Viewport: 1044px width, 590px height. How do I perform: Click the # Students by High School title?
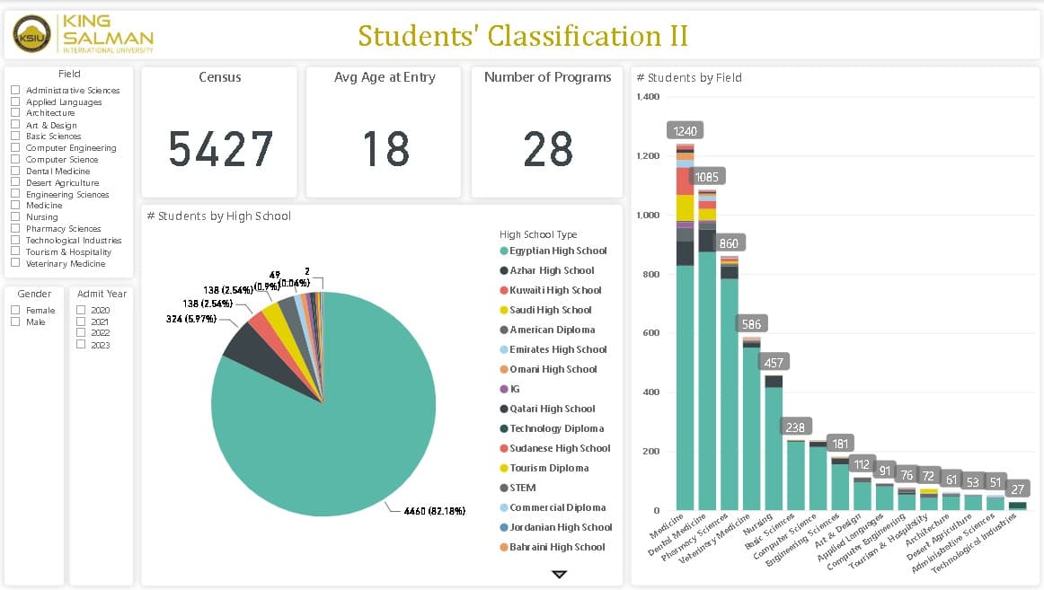click(x=219, y=216)
